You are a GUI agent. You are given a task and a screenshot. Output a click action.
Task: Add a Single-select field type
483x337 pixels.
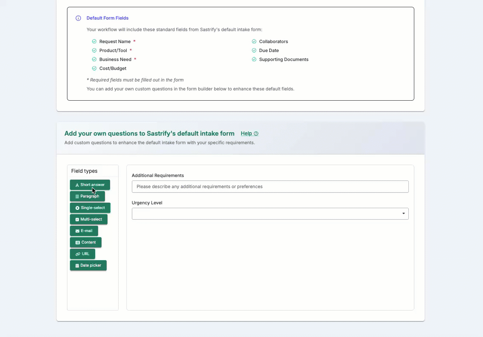point(90,208)
